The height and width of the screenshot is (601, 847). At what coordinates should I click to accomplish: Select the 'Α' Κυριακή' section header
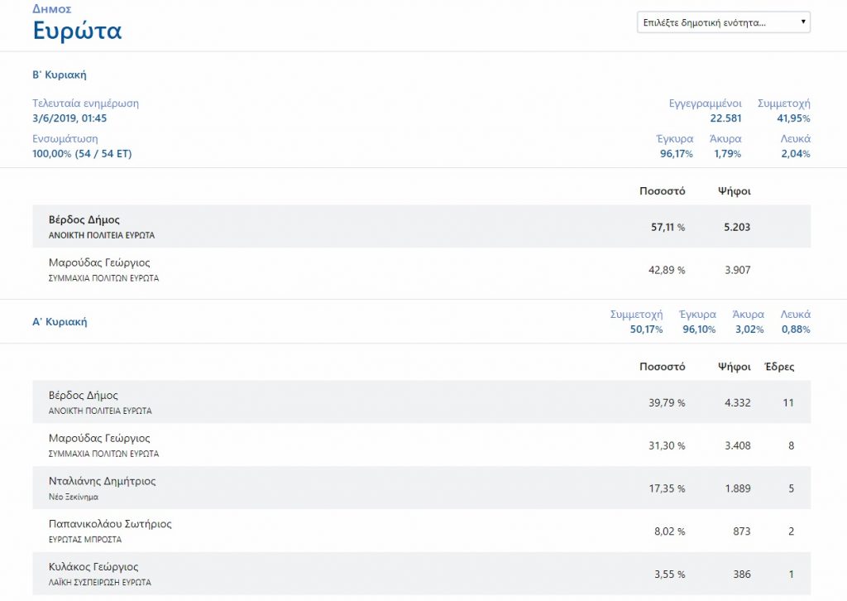[x=60, y=322]
